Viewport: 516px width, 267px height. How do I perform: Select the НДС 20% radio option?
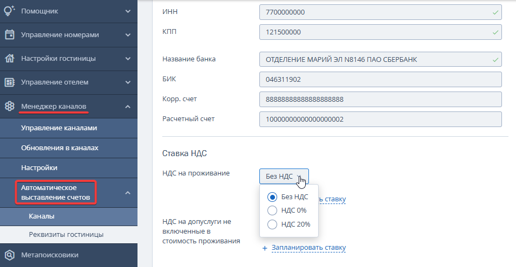272,224
